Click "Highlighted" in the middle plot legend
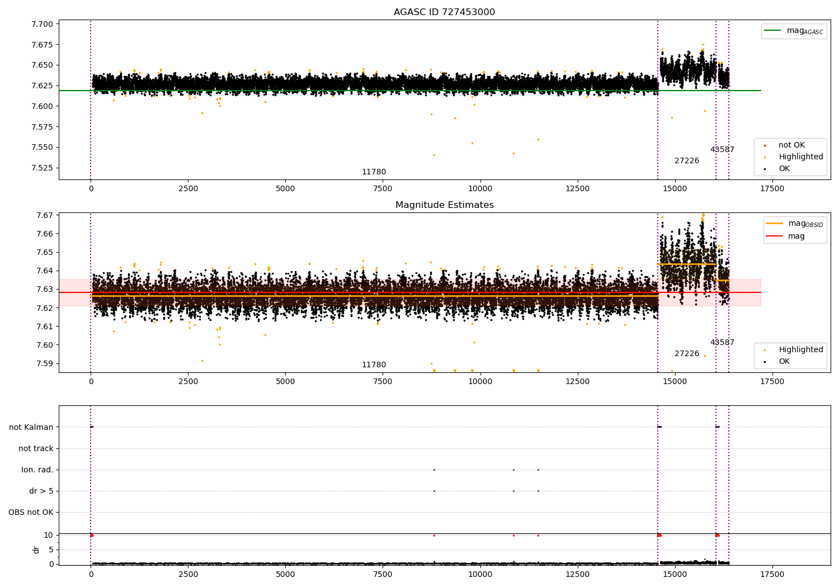 click(x=800, y=350)
